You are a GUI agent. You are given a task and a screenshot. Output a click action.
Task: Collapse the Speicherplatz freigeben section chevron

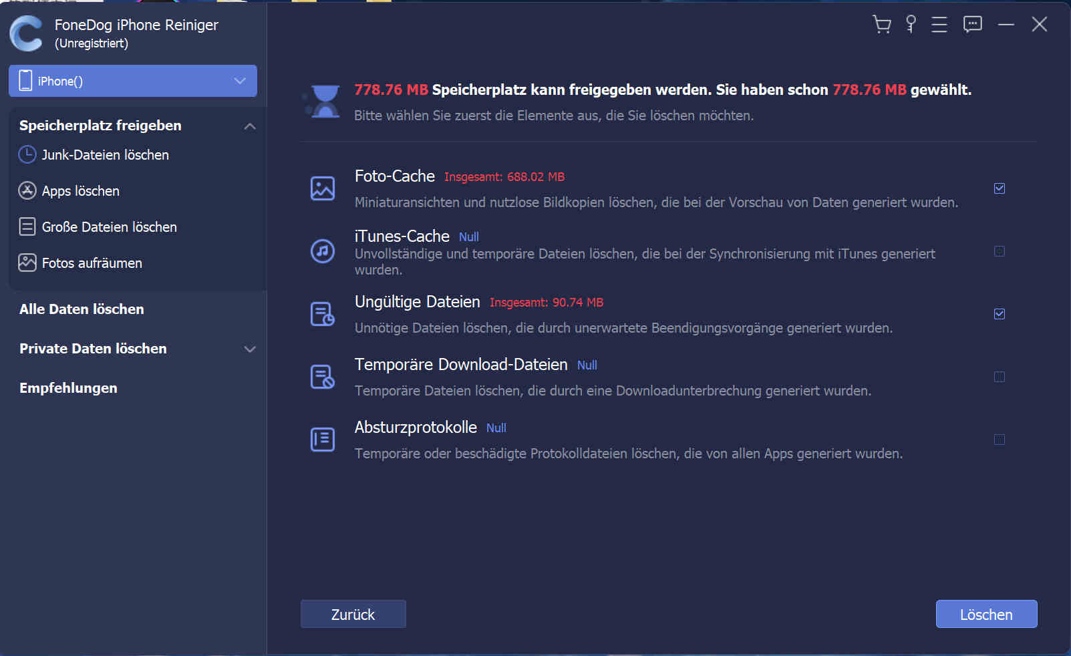pyautogui.click(x=250, y=126)
